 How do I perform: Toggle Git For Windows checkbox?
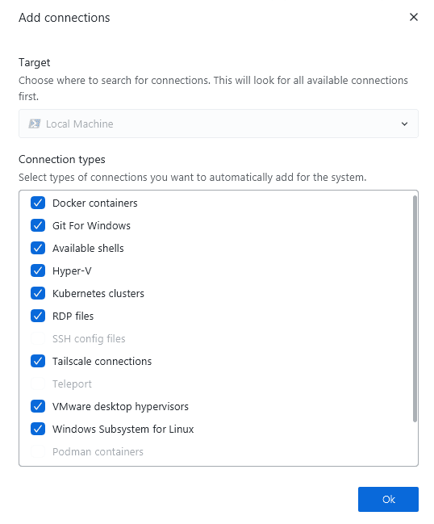coord(38,225)
